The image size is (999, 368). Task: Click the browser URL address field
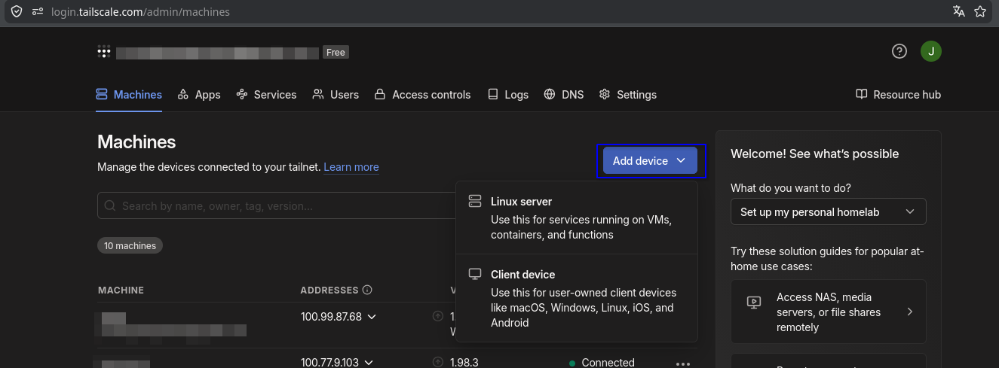click(498, 11)
